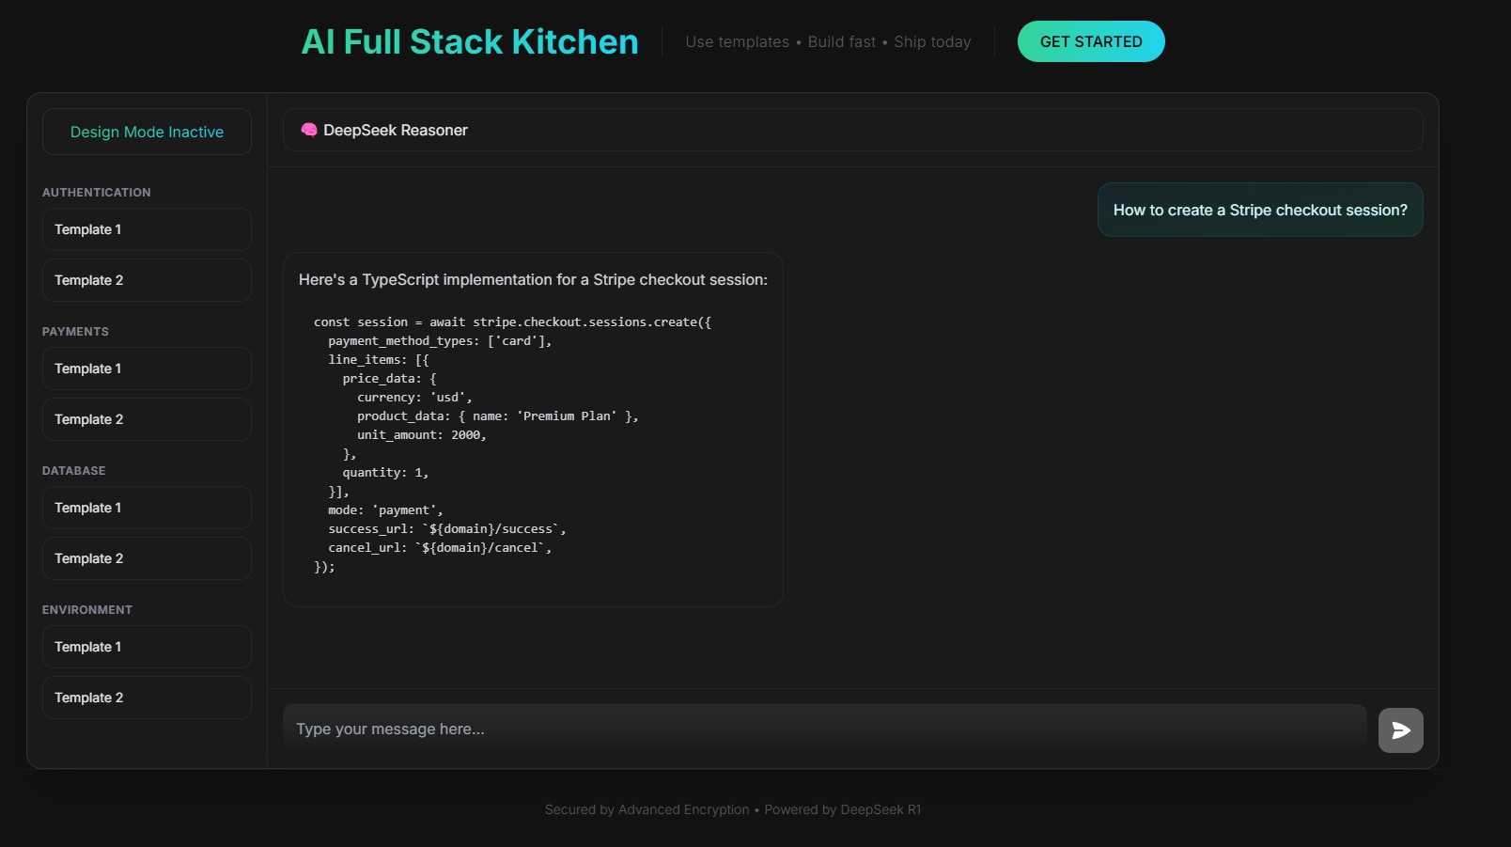Image resolution: width=1511 pixels, height=847 pixels.
Task: Toggle the Design Mode Inactive button
Action: coord(147,132)
